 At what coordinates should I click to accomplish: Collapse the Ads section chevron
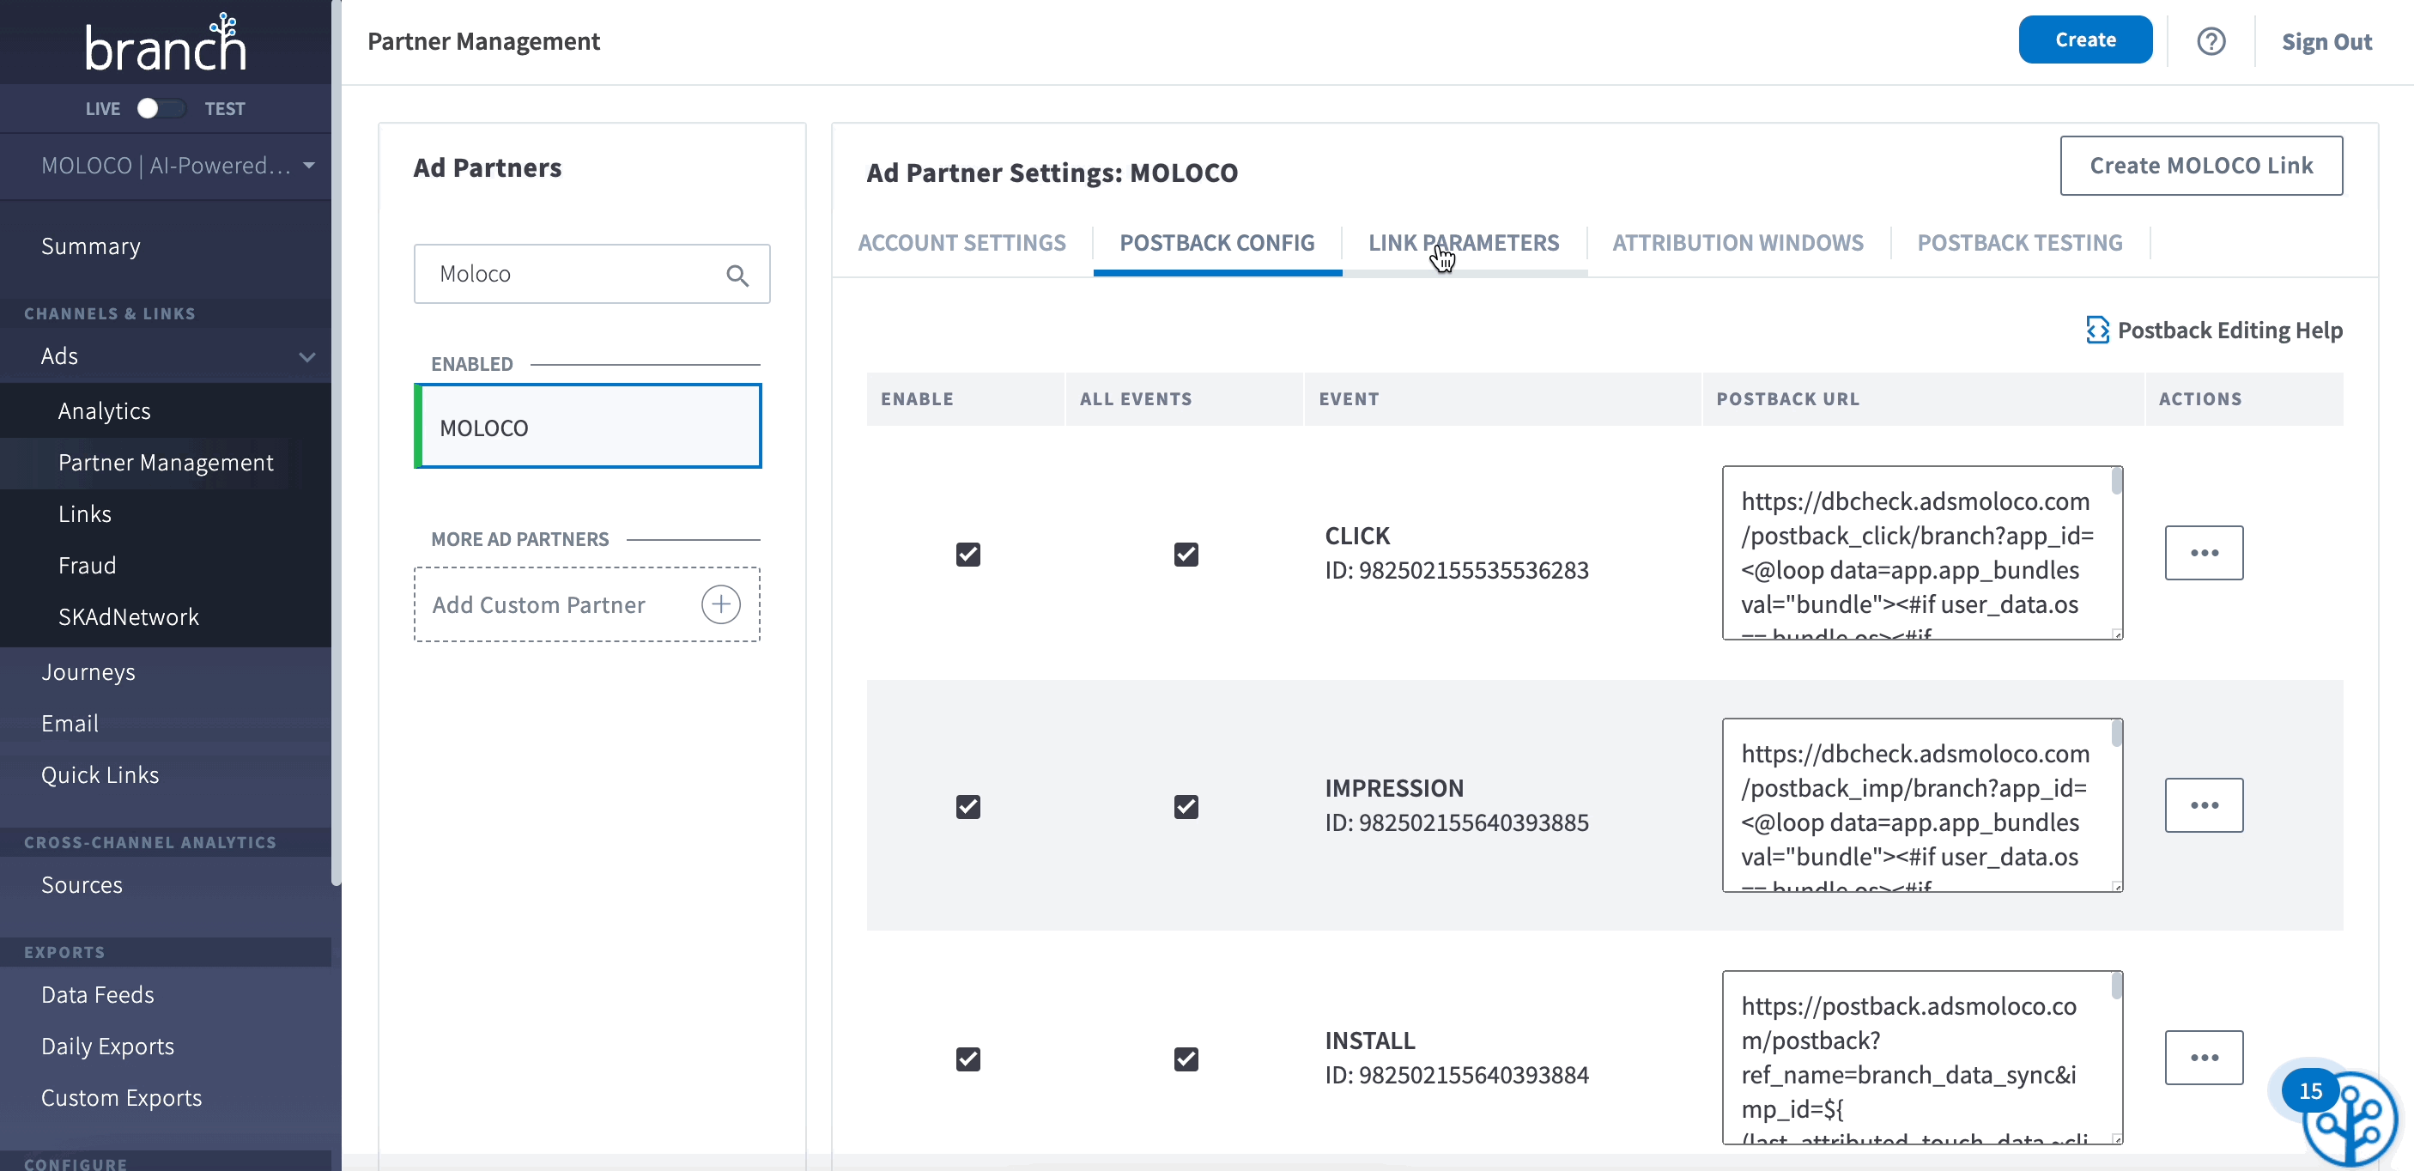tap(307, 357)
